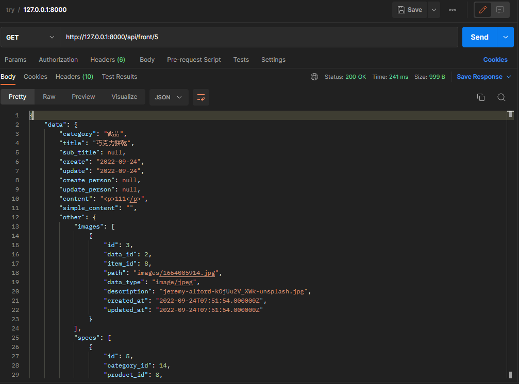
Task: Open the Save options dropdown arrow
Action: (x=433, y=10)
